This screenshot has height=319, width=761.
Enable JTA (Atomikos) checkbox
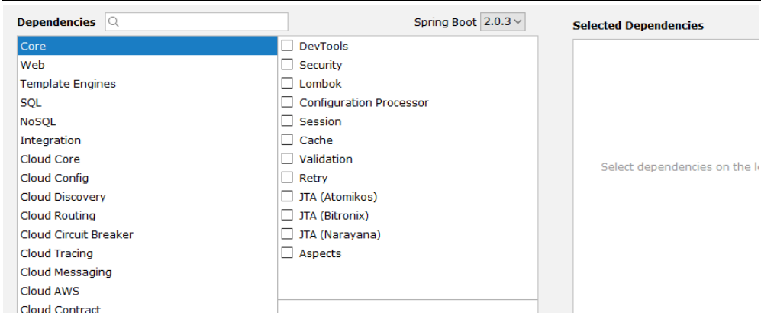tap(287, 197)
